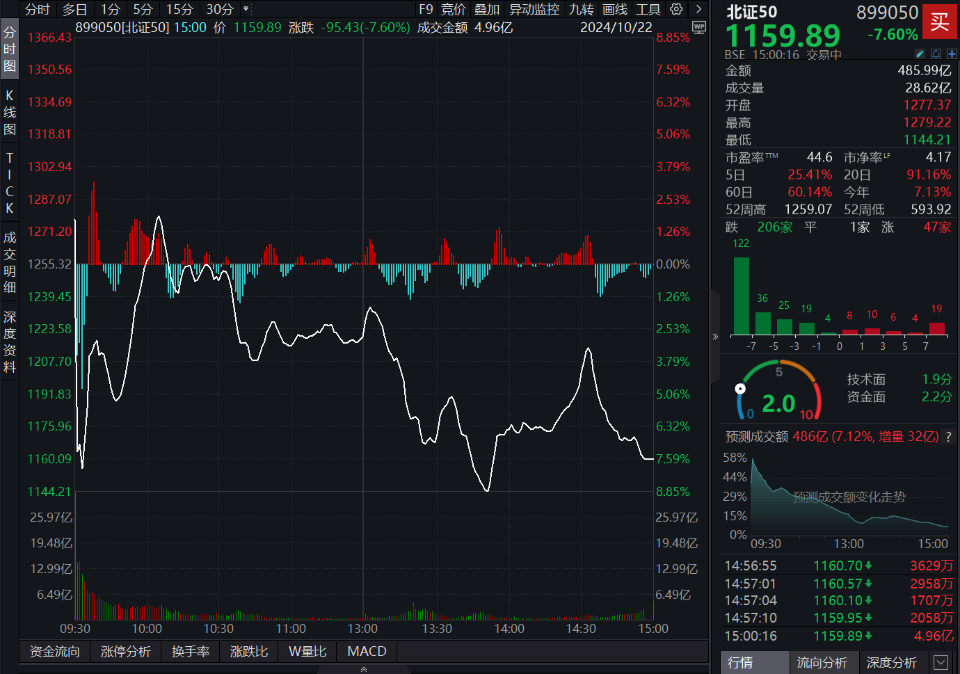Click the 预测成交额变化走势 trend chart

[850, 497]
